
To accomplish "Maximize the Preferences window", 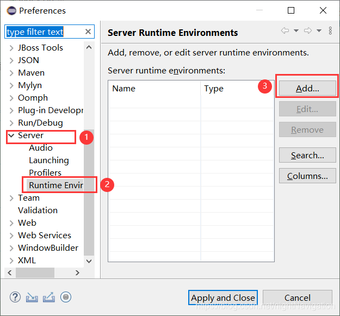I will click(291, 10).
